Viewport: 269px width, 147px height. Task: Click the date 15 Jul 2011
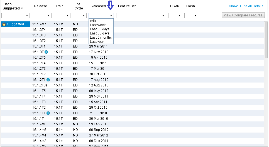[x=98, y=63]
